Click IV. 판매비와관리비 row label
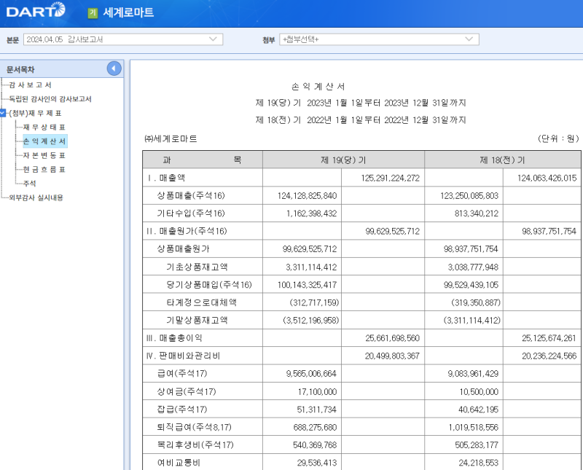 [x=184, y=356]
